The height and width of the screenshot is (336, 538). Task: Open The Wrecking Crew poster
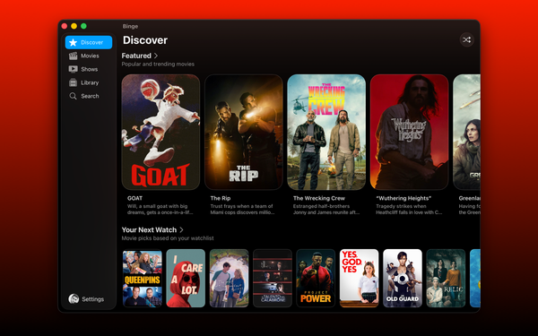pyautogui.click(x=326, y=132)
